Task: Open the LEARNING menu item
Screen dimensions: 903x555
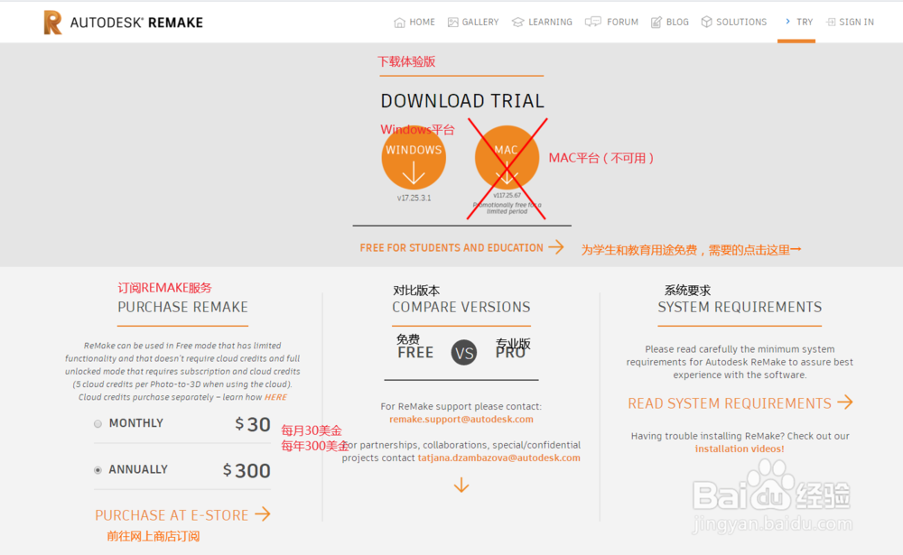Action: (x=542, y=22)
